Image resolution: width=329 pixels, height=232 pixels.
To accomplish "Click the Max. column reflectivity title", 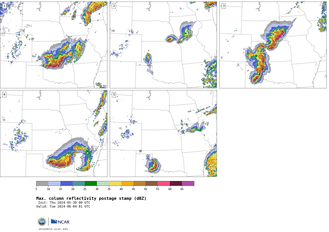I will pyautogui.click(x=91, y=199).
